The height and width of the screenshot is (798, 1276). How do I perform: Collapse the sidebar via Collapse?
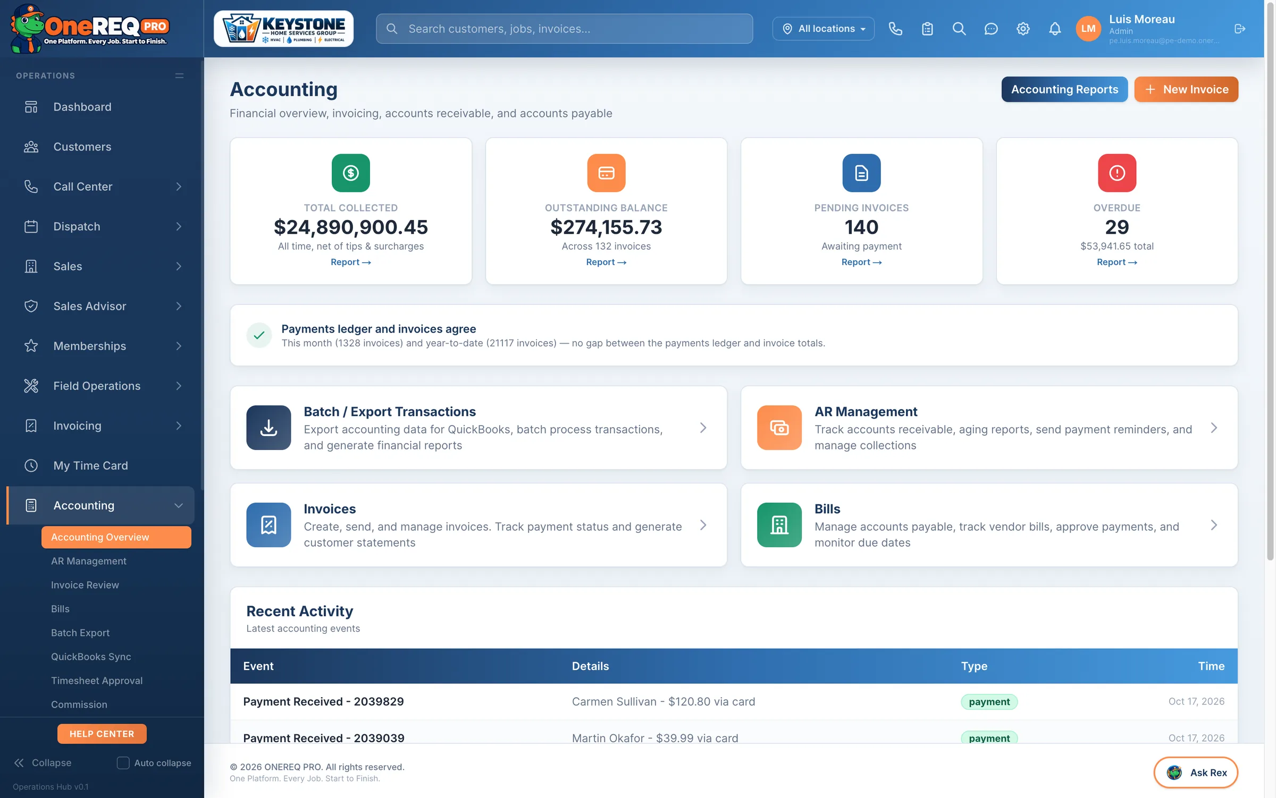[43, 763]
